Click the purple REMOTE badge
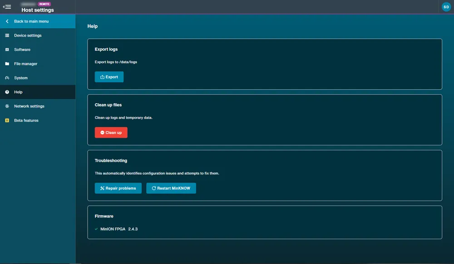The width and height of the screenshot is (454, 264). click(x=44, y=4)
